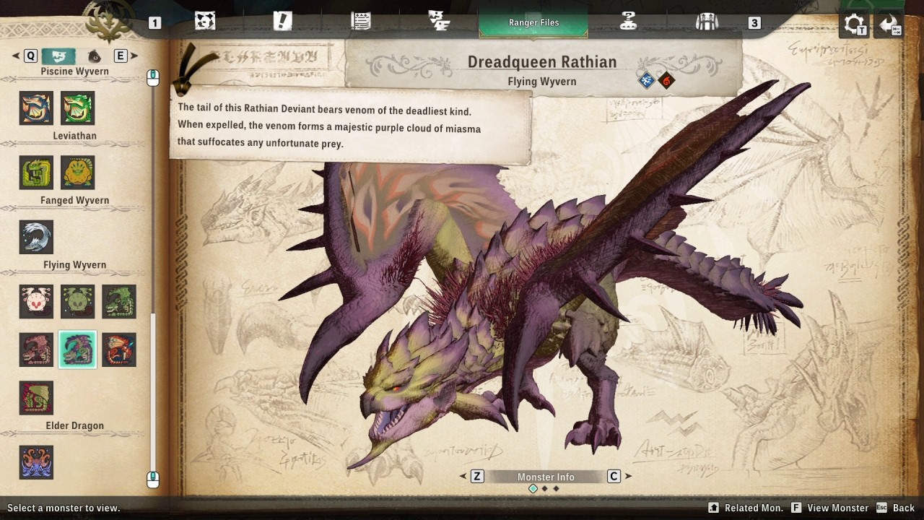
Task: Click the Leviathan category header
Action: [74, 136]
